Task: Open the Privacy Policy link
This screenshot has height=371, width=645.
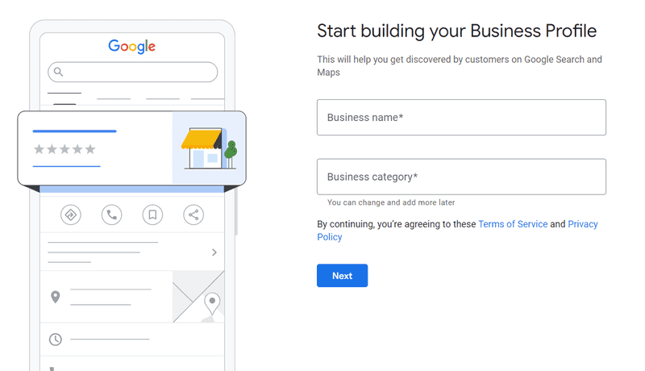Action: coord(457,231)
